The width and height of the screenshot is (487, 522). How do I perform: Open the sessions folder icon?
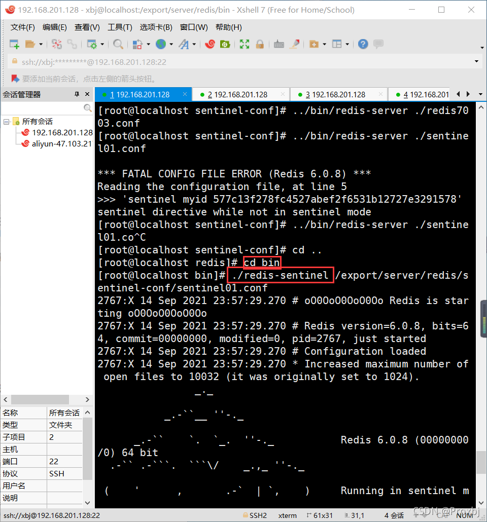coord(30,44)
